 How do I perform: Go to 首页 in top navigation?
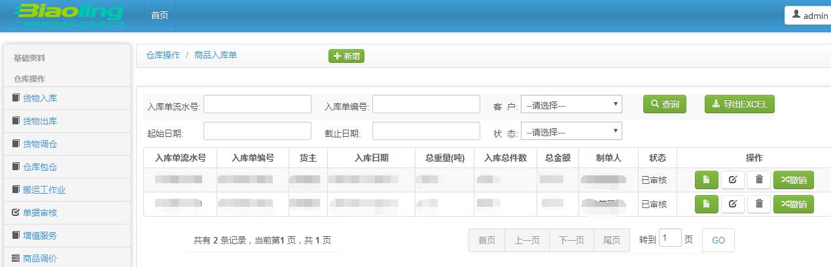tap(160, 16)
